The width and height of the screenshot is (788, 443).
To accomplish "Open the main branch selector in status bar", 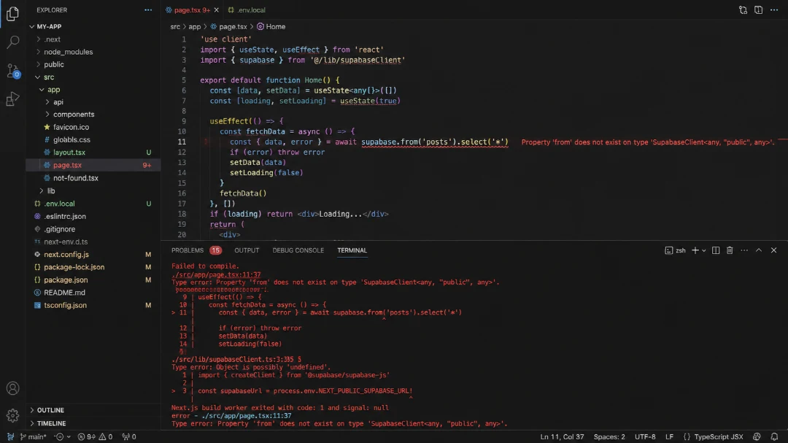I will (33, 437).
